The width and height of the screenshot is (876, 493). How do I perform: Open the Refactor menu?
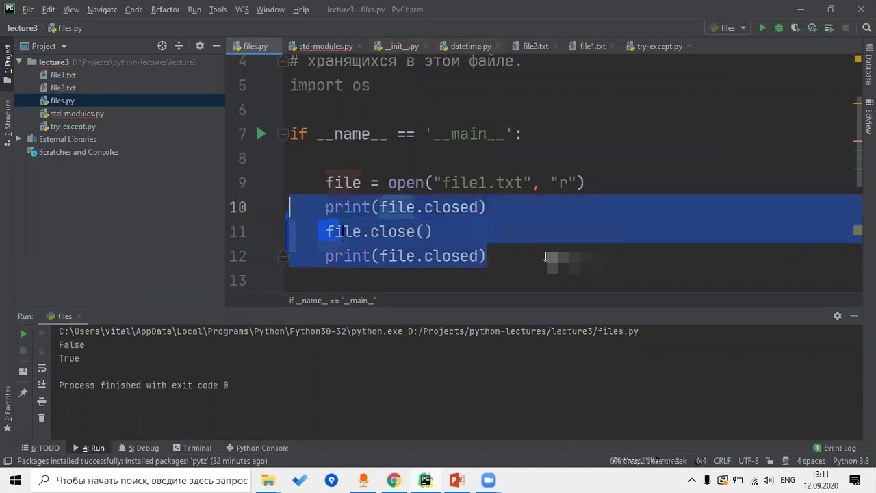tap(165, 10)
